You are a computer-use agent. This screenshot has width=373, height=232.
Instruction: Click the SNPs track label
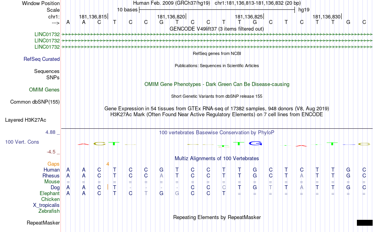[53, 78]
